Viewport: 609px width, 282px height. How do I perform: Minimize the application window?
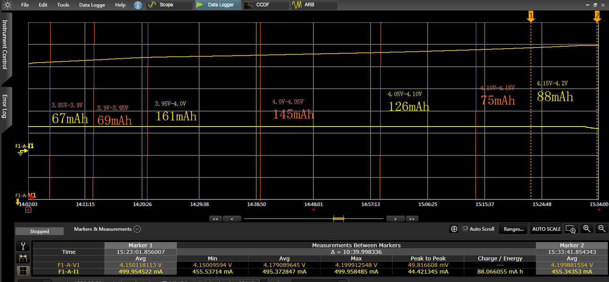click(x=587, y=5)
